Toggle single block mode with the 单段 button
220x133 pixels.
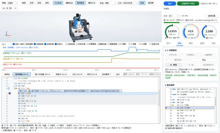pos(173,65)
